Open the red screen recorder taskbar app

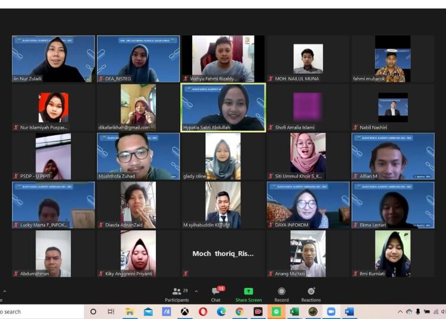tap(257, 312)
